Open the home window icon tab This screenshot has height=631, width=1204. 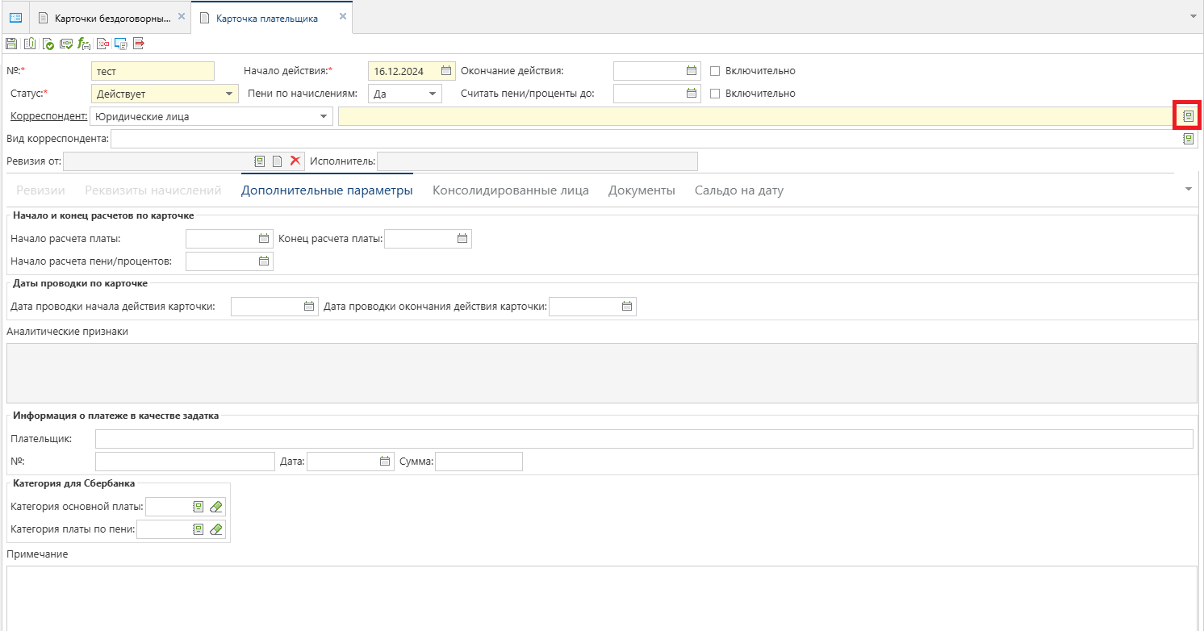[x=15, y=17]
